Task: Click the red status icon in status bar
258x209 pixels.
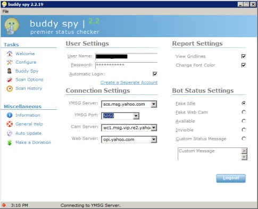Action: pyautogui.click(x=4, y=205)
